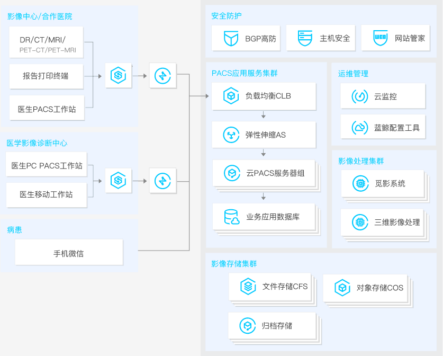Select the 负载均衡CLB hexagon icon

click(231, 96)
